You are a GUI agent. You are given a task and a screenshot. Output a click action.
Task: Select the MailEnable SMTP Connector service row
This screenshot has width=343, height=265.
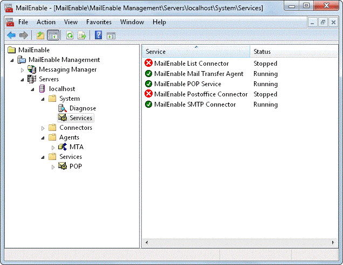click(x=195, y=104)
